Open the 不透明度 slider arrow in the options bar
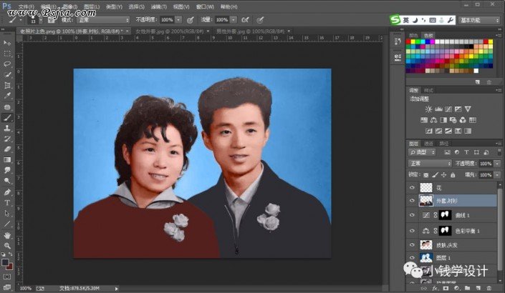 pyautogui.click(x=178, y=20)
